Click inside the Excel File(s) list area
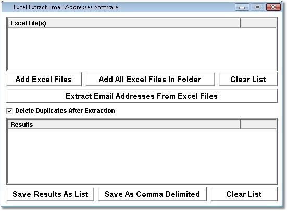Image resolution: width=287 pixels, height=211 pixels. [142, 49]
